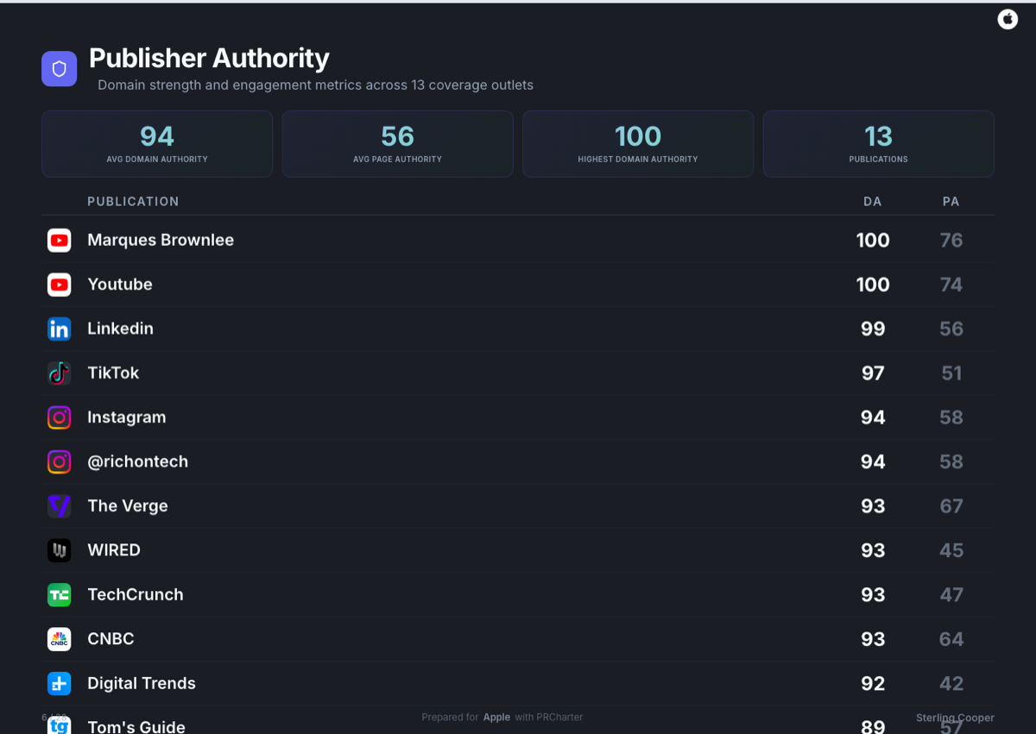This screenshot has width=1036, height=734.
Task: Select the Highest Domain Authority 100 card
Action: point(638,144)
